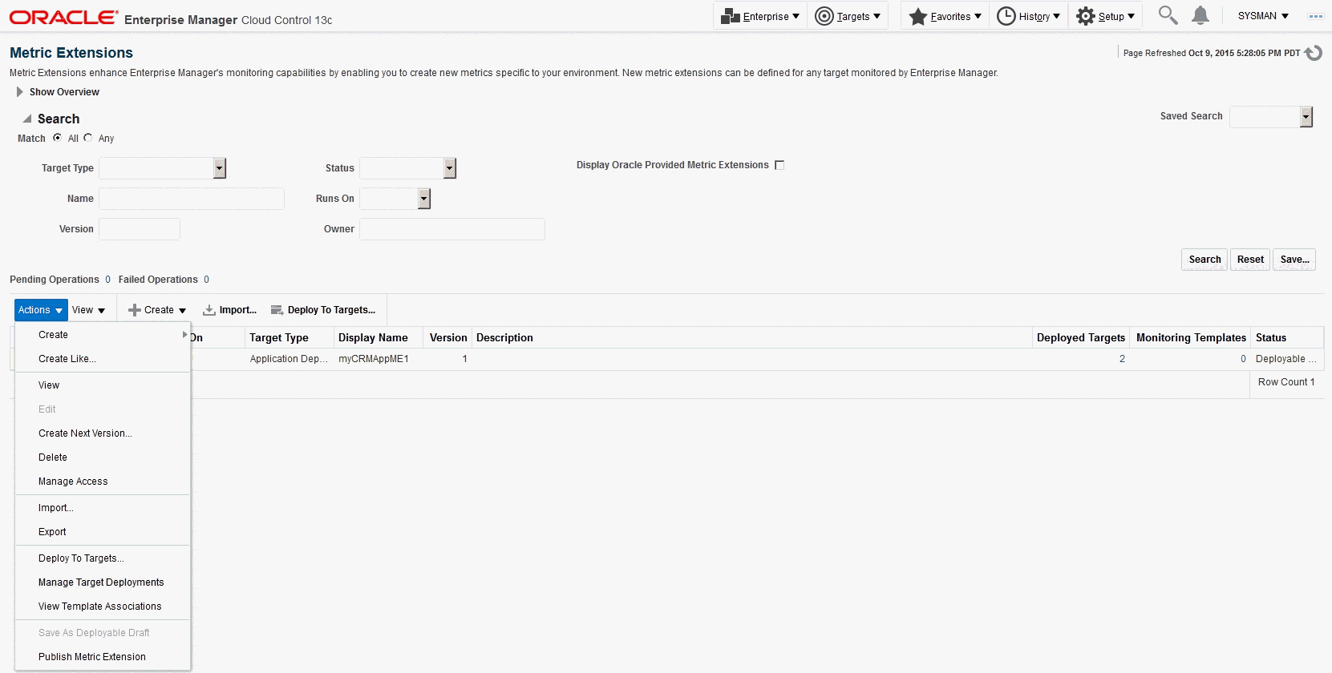Click the Application Dep... target type cell
Screen dimensions: 1332x673
(289, 359)
